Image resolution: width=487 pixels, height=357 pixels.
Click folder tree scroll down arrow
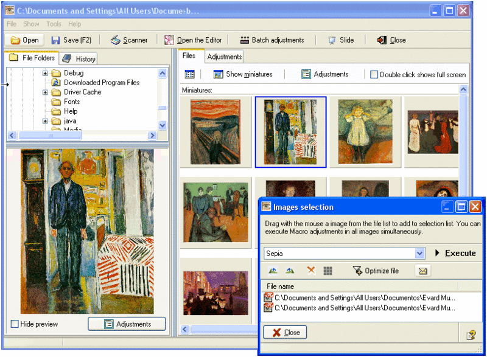pyautogui.click(x=163, y=125)
